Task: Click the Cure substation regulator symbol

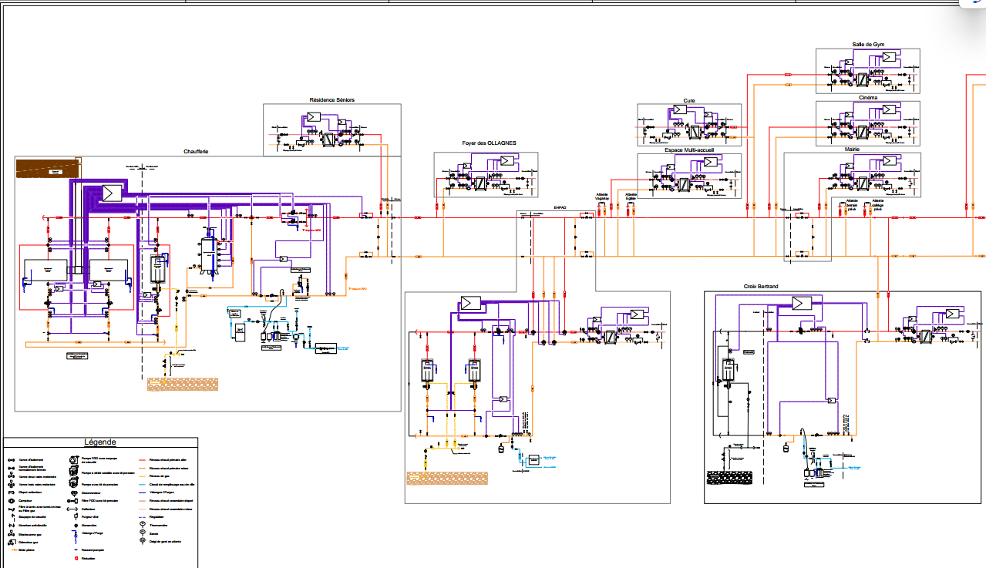Action: 678,109
